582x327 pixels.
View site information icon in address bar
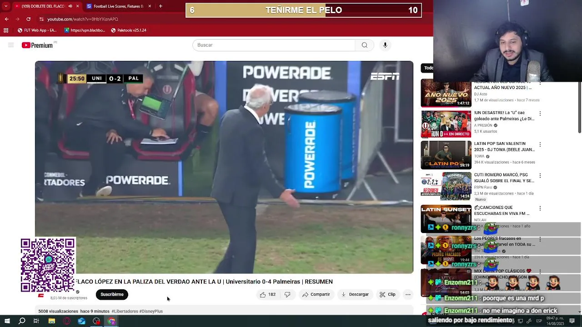point(41,19)
